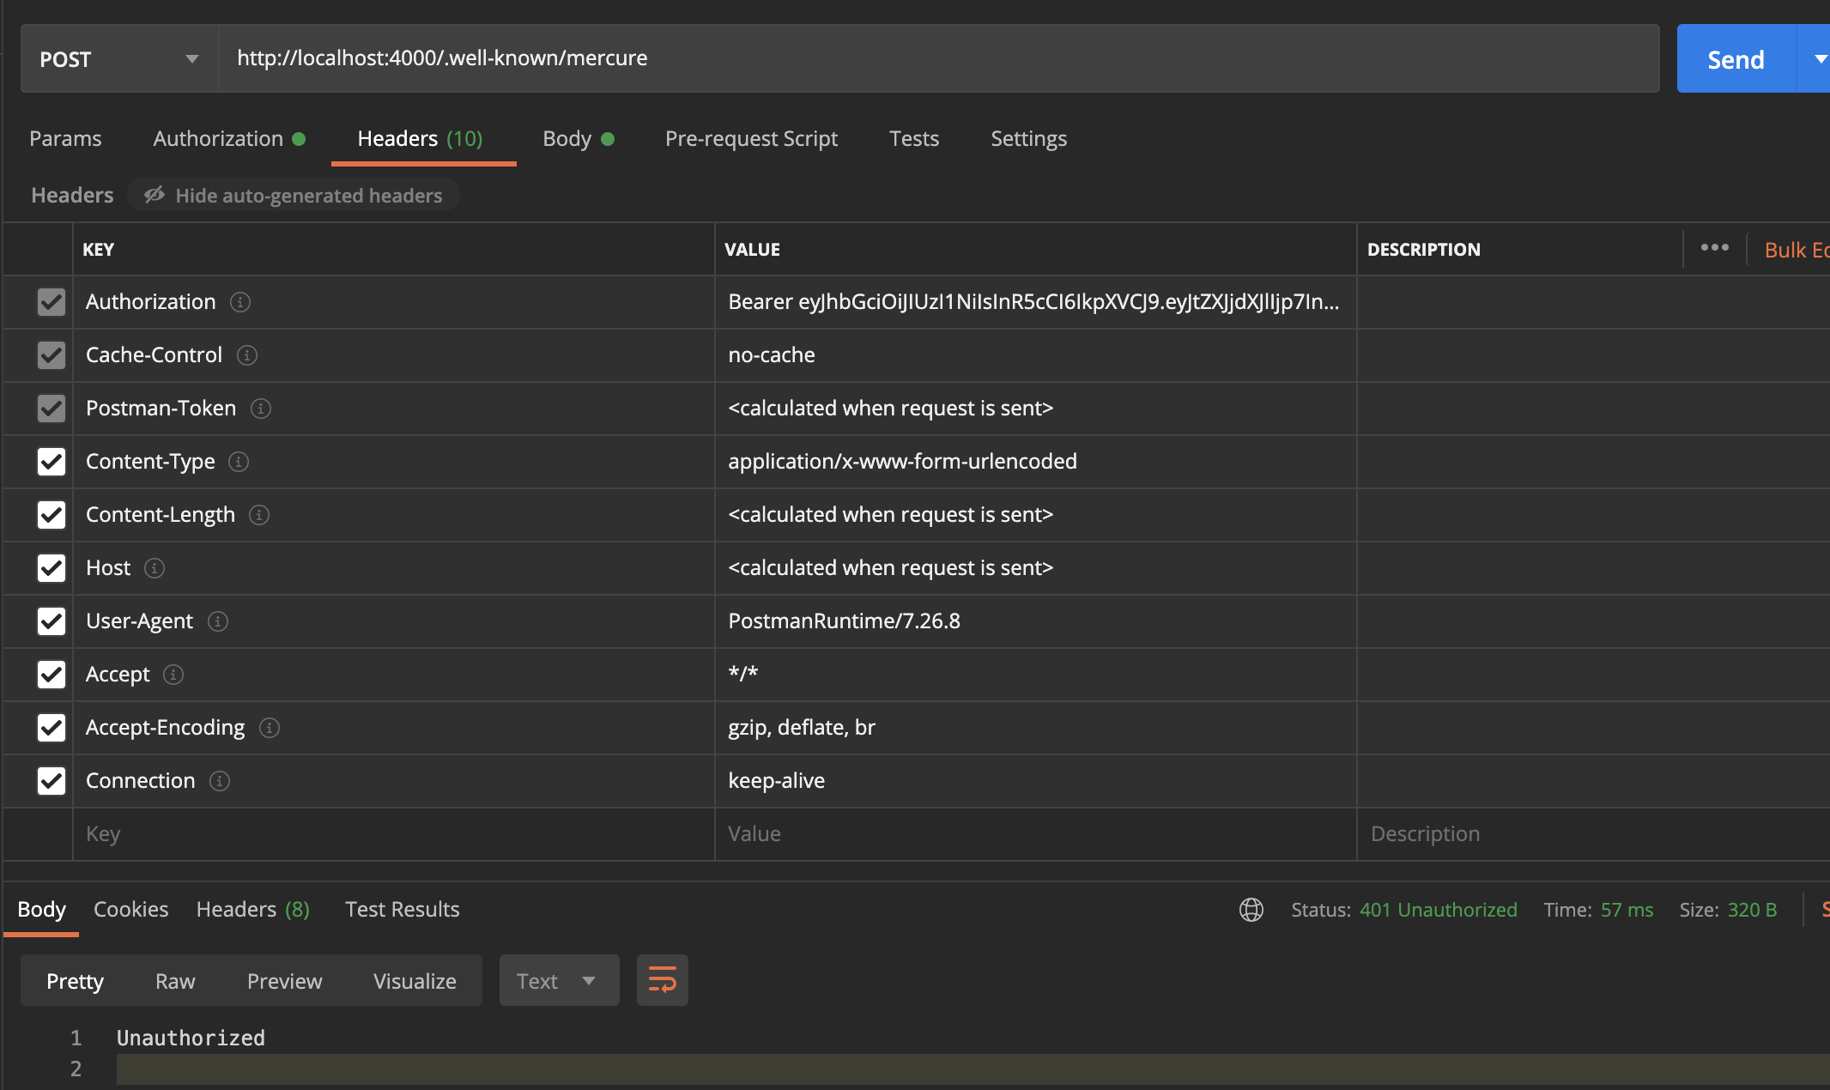The width and height of the screenshot is (1830, 1090).
Task: Toggle line wrapping in the response viewer
Action: tap(662, 979)
